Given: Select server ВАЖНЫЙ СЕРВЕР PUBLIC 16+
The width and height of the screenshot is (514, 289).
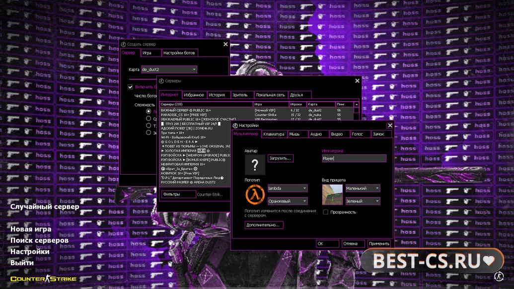Looking at the screenshot, I should click(x=257, y=110).
